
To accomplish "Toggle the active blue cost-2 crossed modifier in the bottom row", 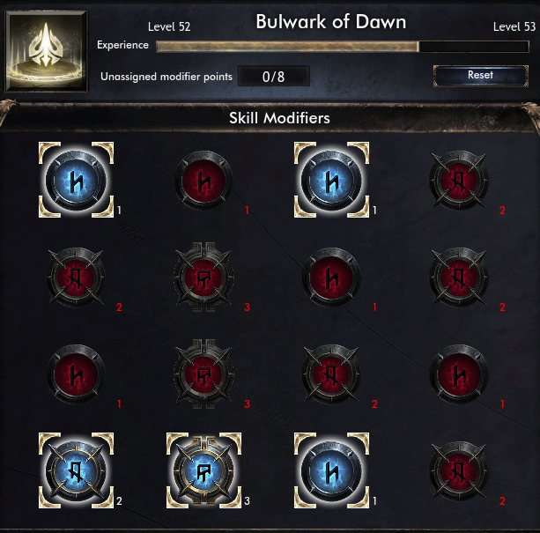I will (x=76, y=471).
